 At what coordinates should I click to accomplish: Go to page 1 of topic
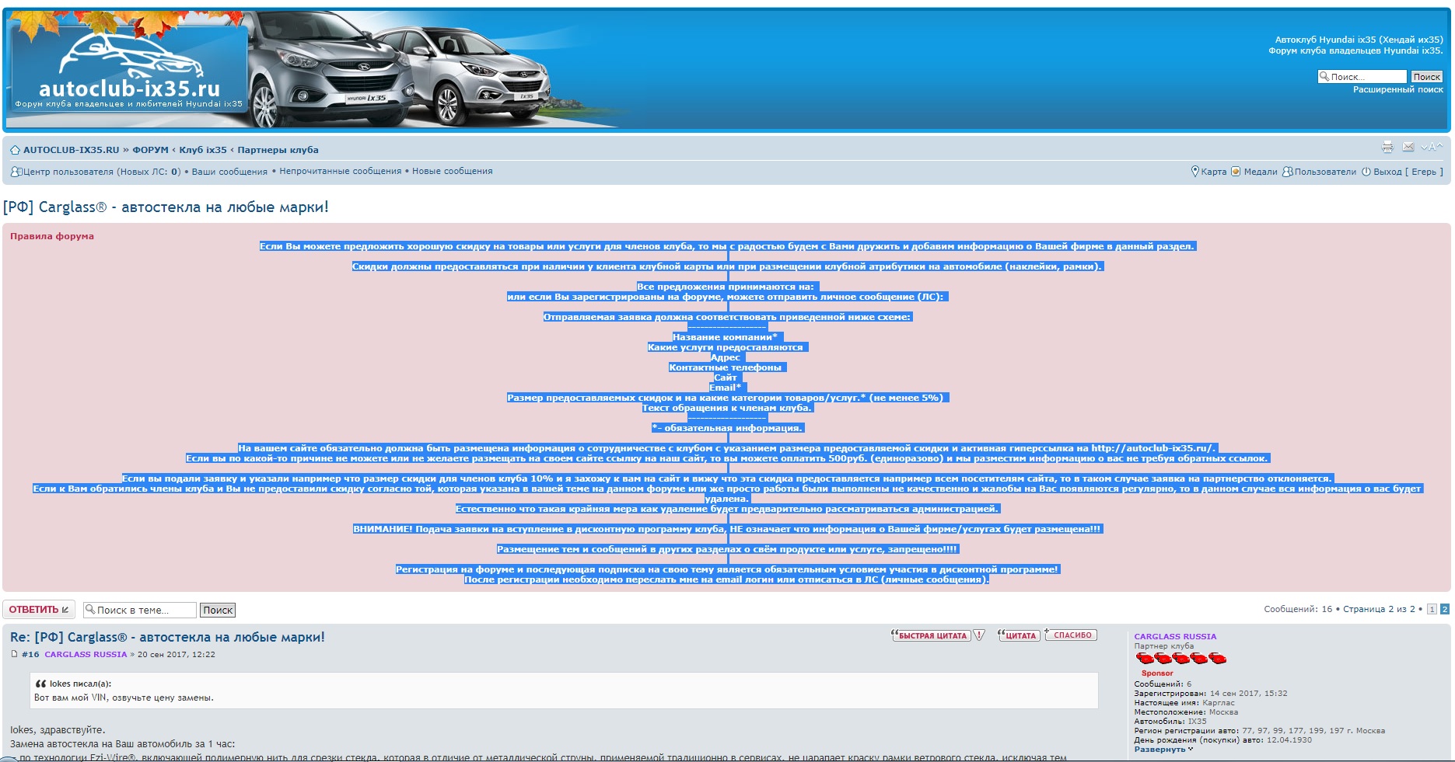[1432, 609]
